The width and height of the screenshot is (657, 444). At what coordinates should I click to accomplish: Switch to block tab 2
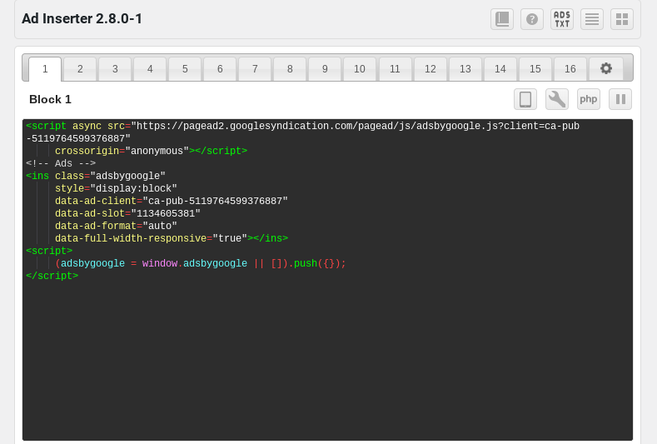[80, 69]
